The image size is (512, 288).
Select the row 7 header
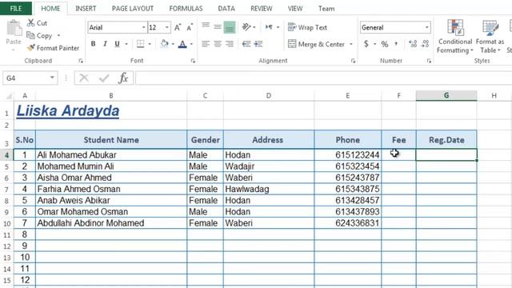pos(6,190)
